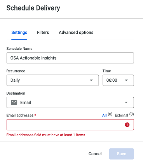Click the red error alert icon
The height and width of the screenshot is (165, 143).
pyautogui.click(x=127, y=125)
